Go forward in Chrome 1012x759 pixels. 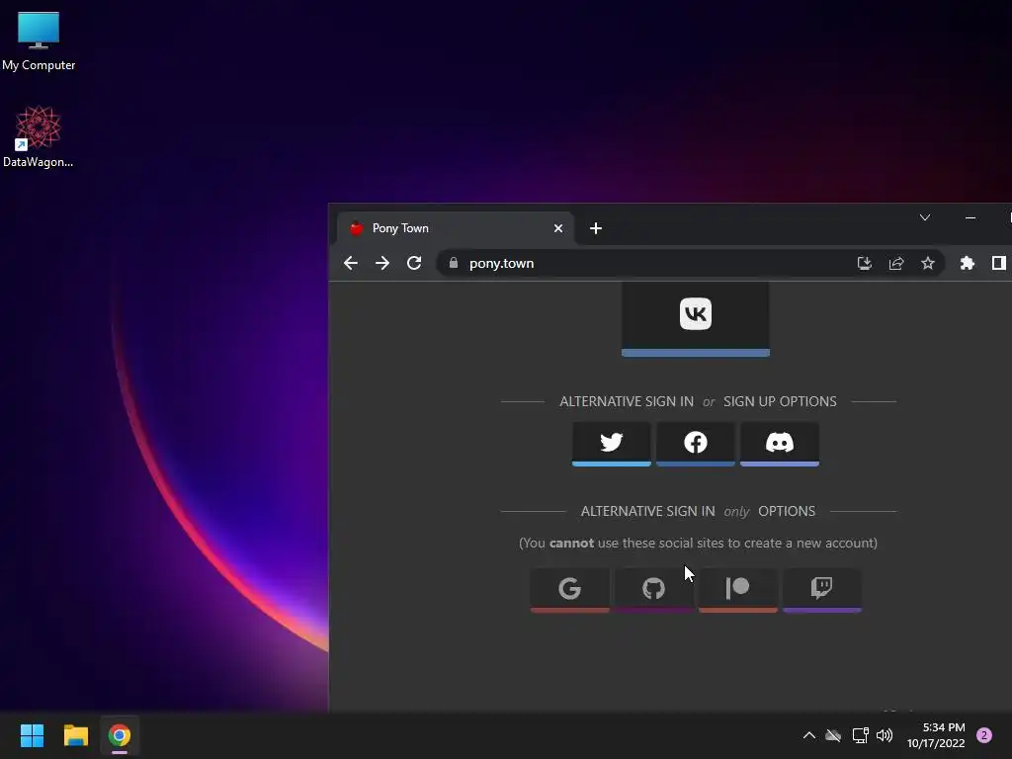[x=382, y=263]
